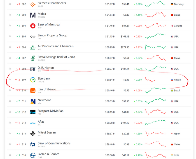Toggle favorite star for Siemens Healthineers
Image resolution: width=196 pixels, height=159 pixels.
click(10, 4)
